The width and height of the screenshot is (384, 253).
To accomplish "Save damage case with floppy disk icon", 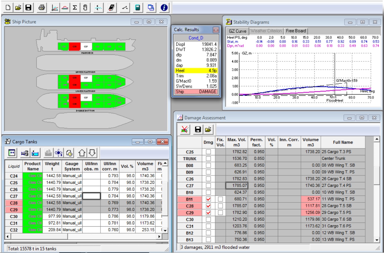I will 198,129.
